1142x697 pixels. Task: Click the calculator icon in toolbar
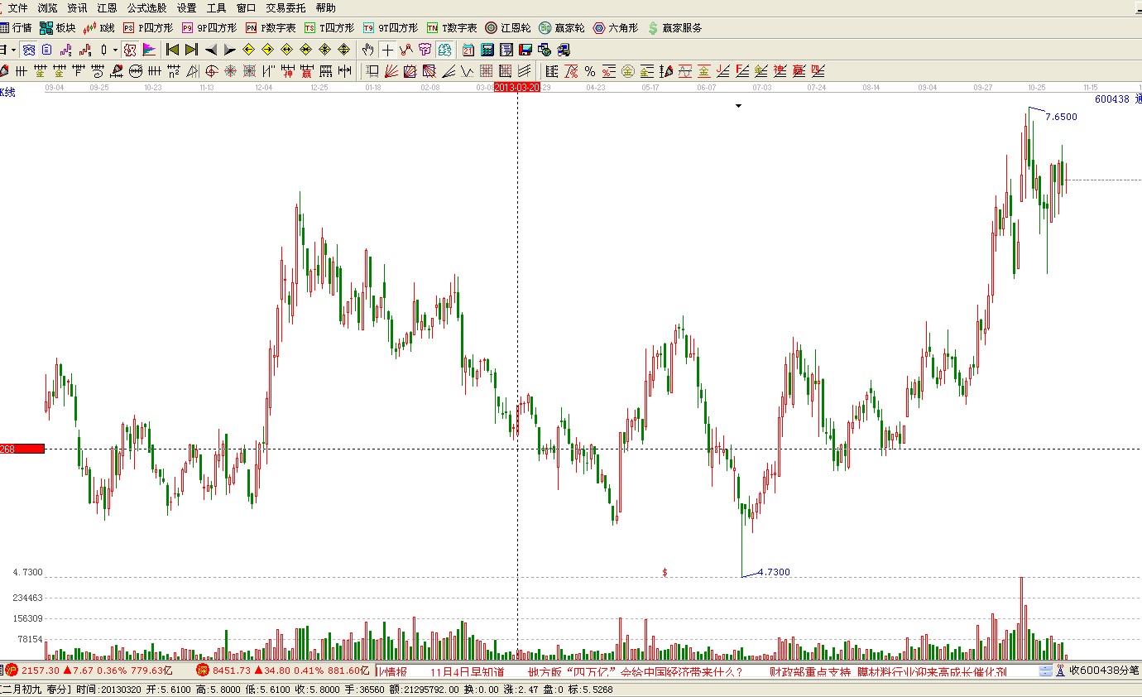[487, 50]
